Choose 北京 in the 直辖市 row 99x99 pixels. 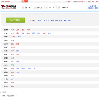13,30
